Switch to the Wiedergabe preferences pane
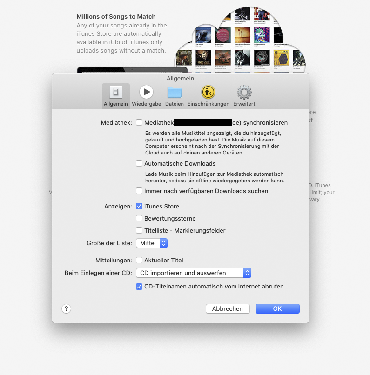The height and width of the screenshot is (375, 370). [x=147, y=96]
